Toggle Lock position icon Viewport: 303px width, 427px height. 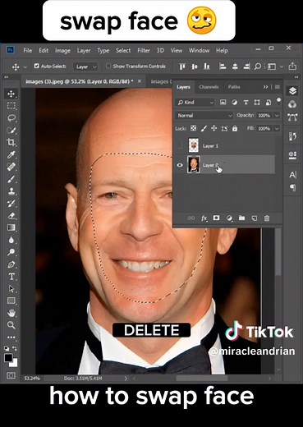pos(213,128)
